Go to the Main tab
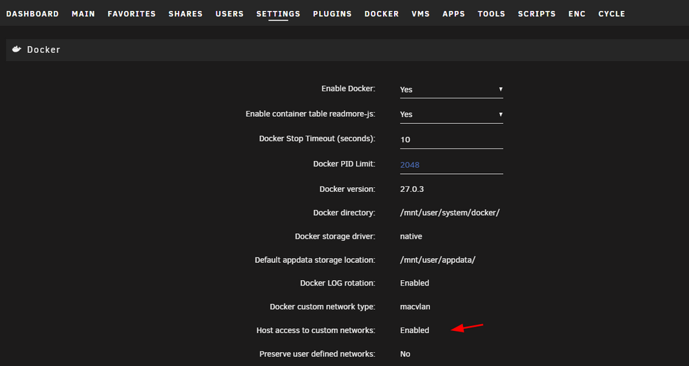 [83, 14]
